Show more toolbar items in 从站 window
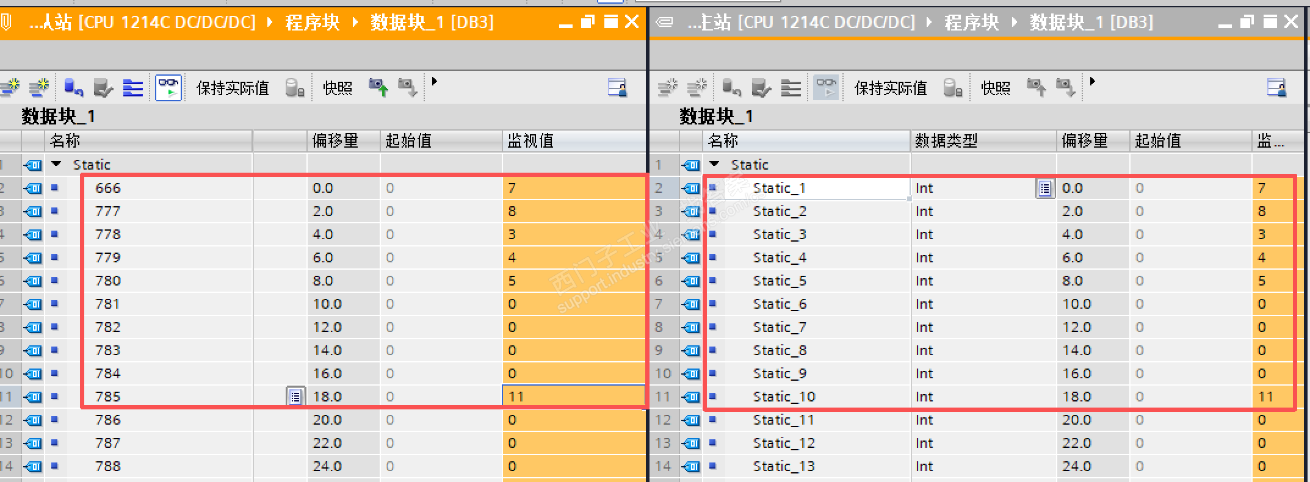This screenshot has width=1310, height=482. click(434, 81)
